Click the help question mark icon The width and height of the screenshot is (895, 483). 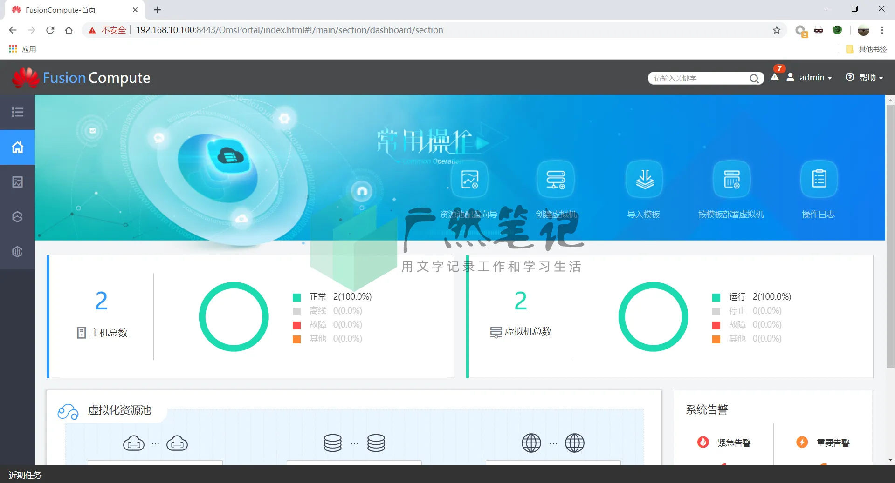[x=850, y=77]
